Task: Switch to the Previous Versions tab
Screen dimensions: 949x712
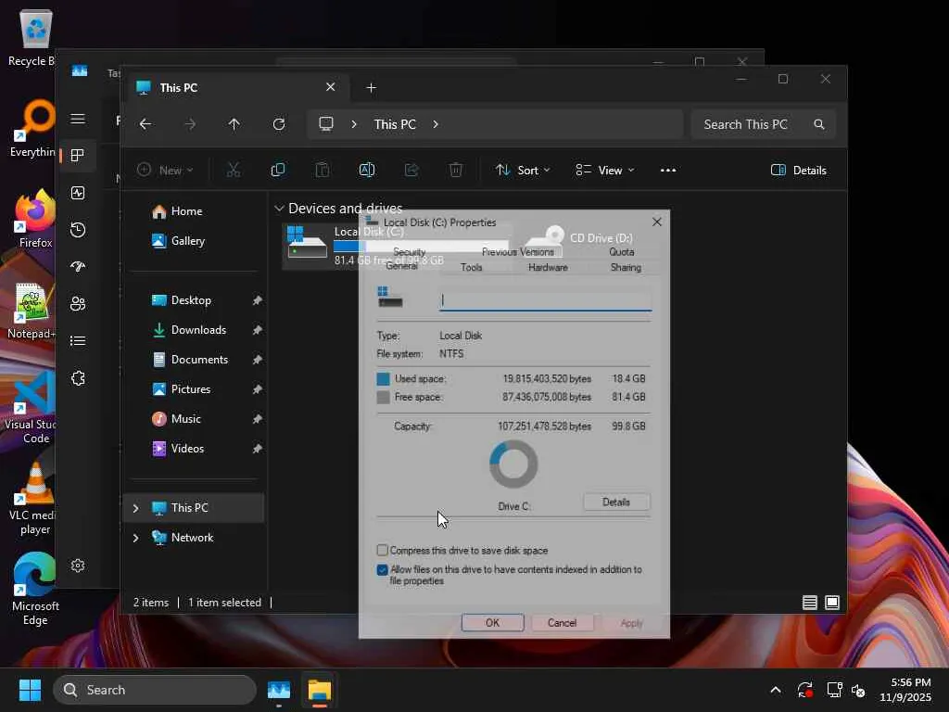Action: [x=517, y=252]
